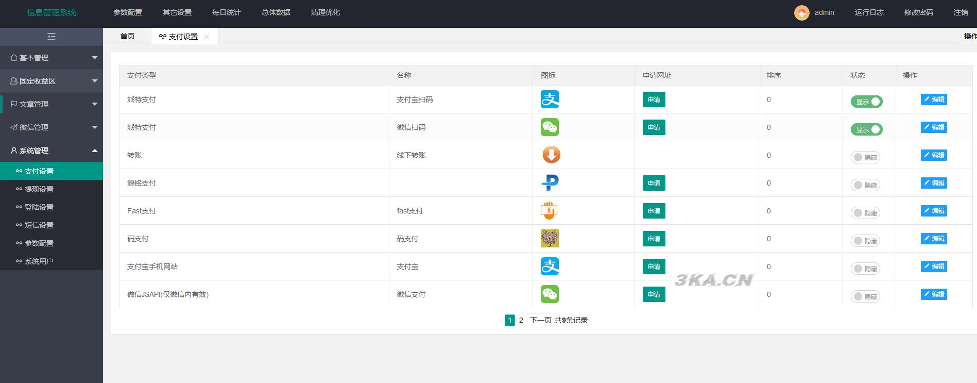This screenshot has height=383, width=977.
Task: Click the Alipay icon in the 支付宝扫码 row
Action: point(550,99)
